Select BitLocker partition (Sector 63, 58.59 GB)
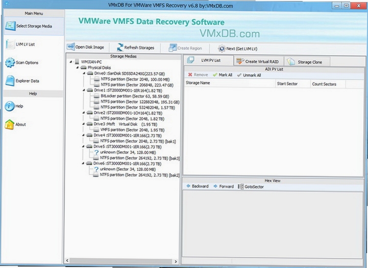Screen dimensions: 368x268 135,96
